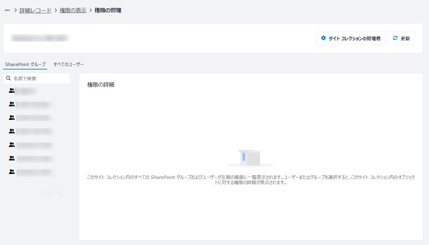Open the breadcrumb ellipsis menu
Viewport: 429px width, 245px height.
[7, 10]
